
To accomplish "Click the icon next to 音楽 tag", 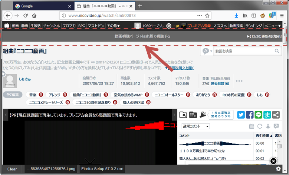I will (41, 95).
